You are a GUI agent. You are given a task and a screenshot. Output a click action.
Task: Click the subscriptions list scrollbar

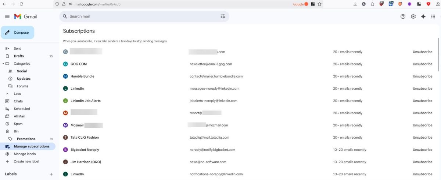pyautogui.click(x=438, y=55)
